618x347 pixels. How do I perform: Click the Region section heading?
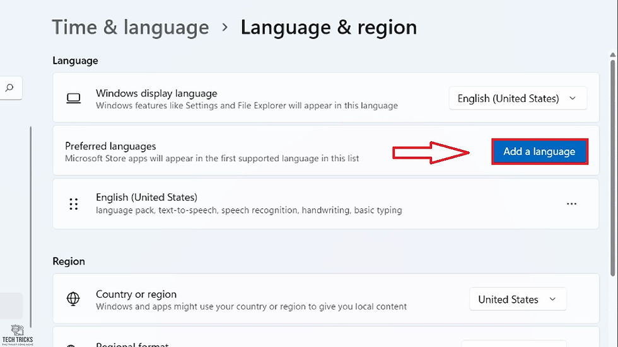click(69, 261)
